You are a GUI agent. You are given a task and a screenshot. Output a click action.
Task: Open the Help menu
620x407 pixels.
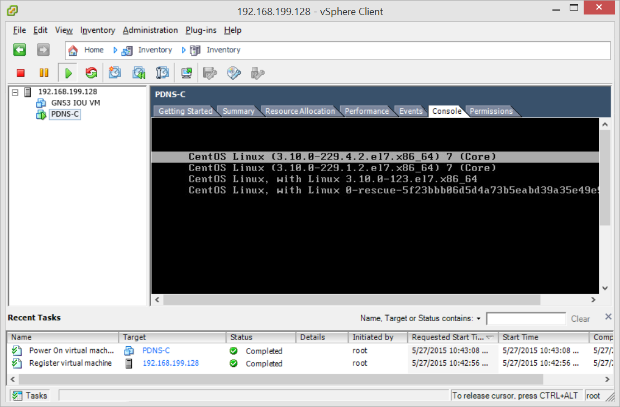pos(232,30)
